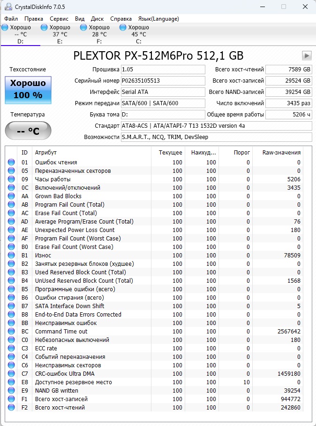Click status icon for Всего хост-чтений row
The image size is (316, 426).
11,407
